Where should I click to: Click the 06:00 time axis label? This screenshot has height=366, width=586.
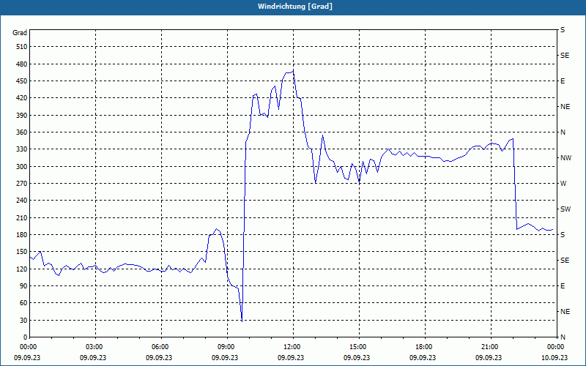coord(161,347)
